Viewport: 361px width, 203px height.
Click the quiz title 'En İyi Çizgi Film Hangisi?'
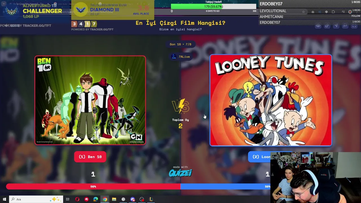point(180,23)
